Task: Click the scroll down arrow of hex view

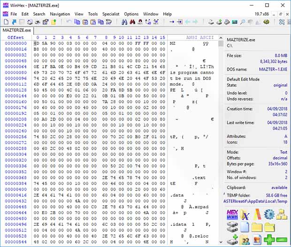Action: coord(221,242)
